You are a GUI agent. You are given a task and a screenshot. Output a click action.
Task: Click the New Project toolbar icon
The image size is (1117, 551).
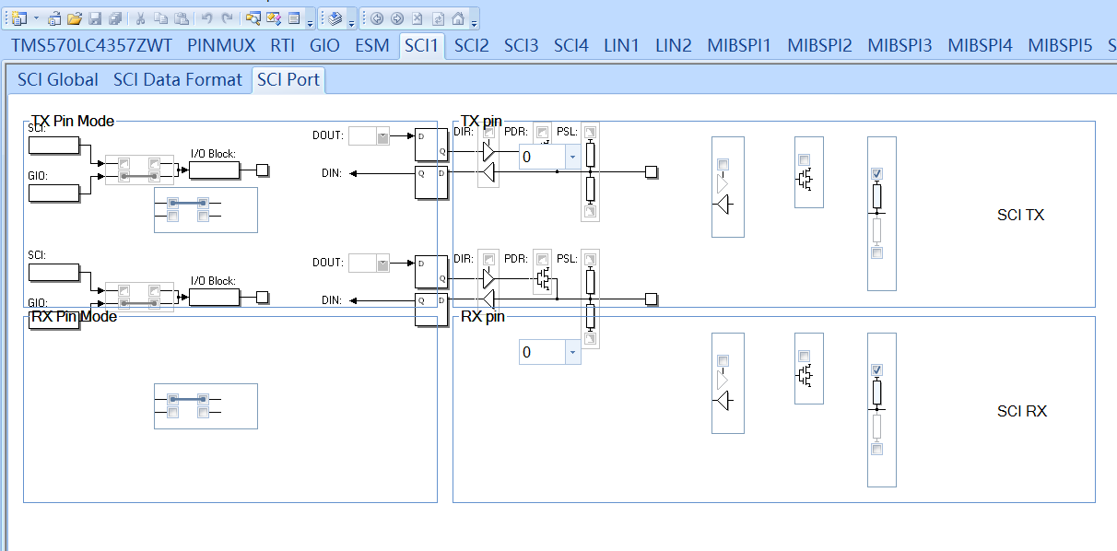pyautogui.click(x=19, y=18)
